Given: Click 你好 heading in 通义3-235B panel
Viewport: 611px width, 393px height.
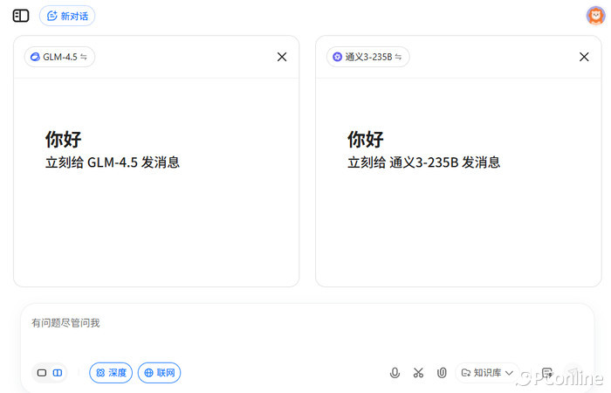Looking at the screenshot, I should click(366, 139).
